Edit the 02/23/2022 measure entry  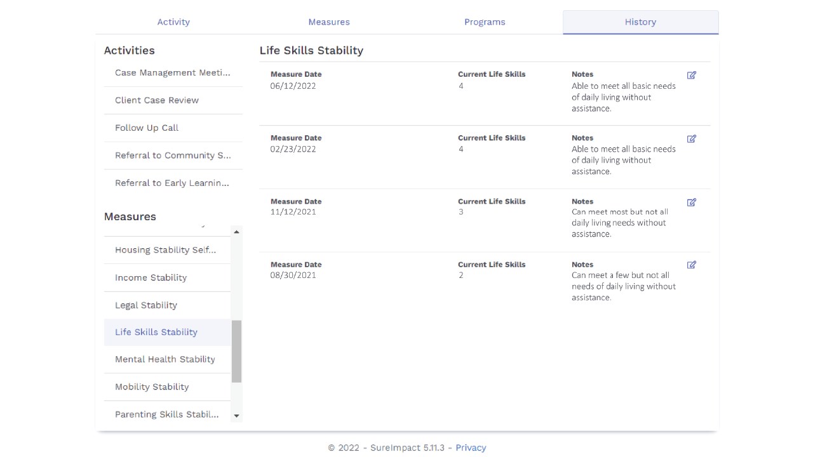point(692,138)
